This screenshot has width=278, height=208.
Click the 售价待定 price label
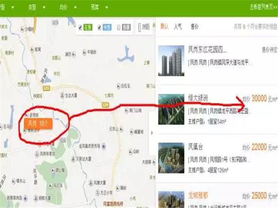pyautogui.click(x=270, y=50)
